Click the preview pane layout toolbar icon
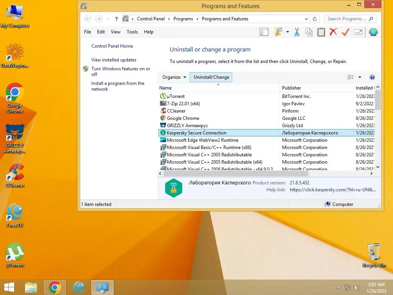The image size is (393, 295). (264, 32)
